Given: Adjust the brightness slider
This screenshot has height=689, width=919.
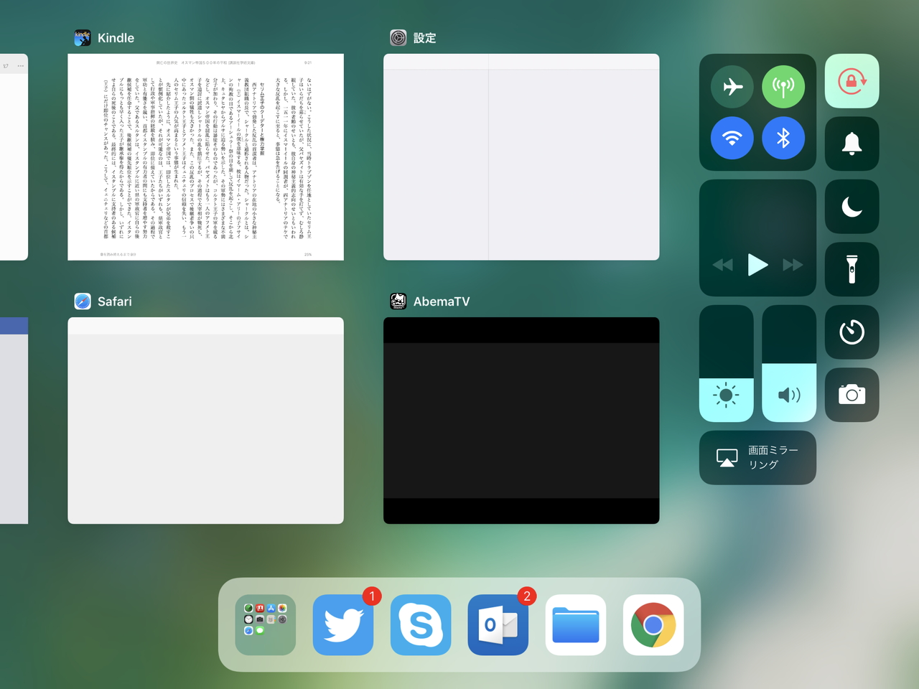Looking at the screenshot, I should [727, 363].
